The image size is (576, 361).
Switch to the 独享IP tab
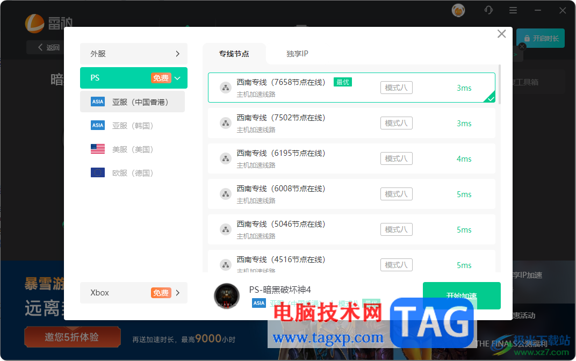click(x=297, y=54)
